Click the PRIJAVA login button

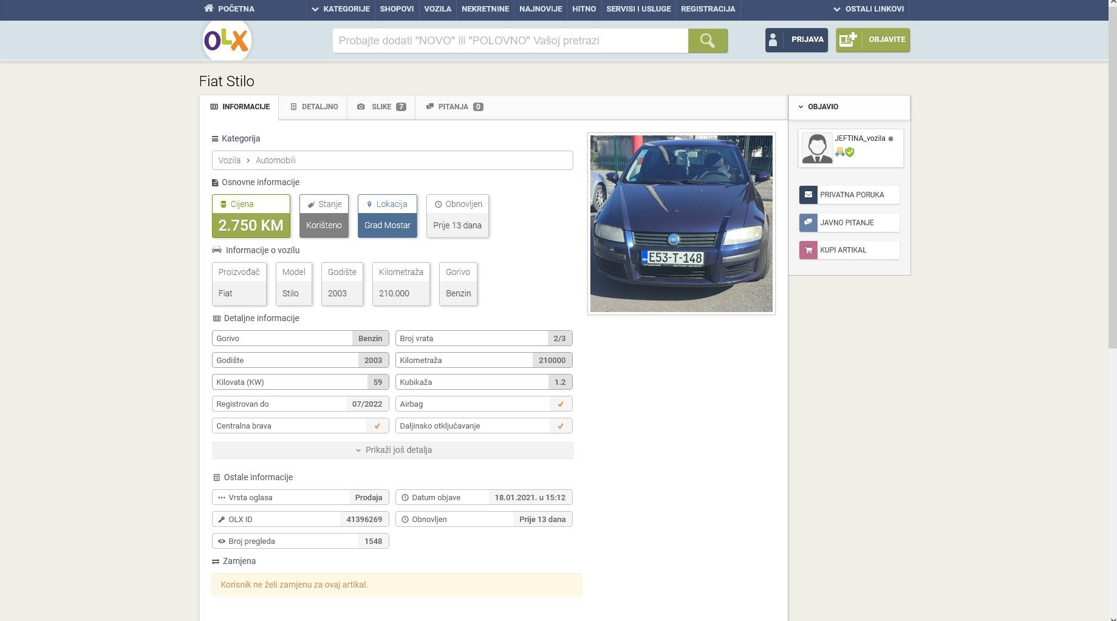pyautogui.click(x=796, y=40)
